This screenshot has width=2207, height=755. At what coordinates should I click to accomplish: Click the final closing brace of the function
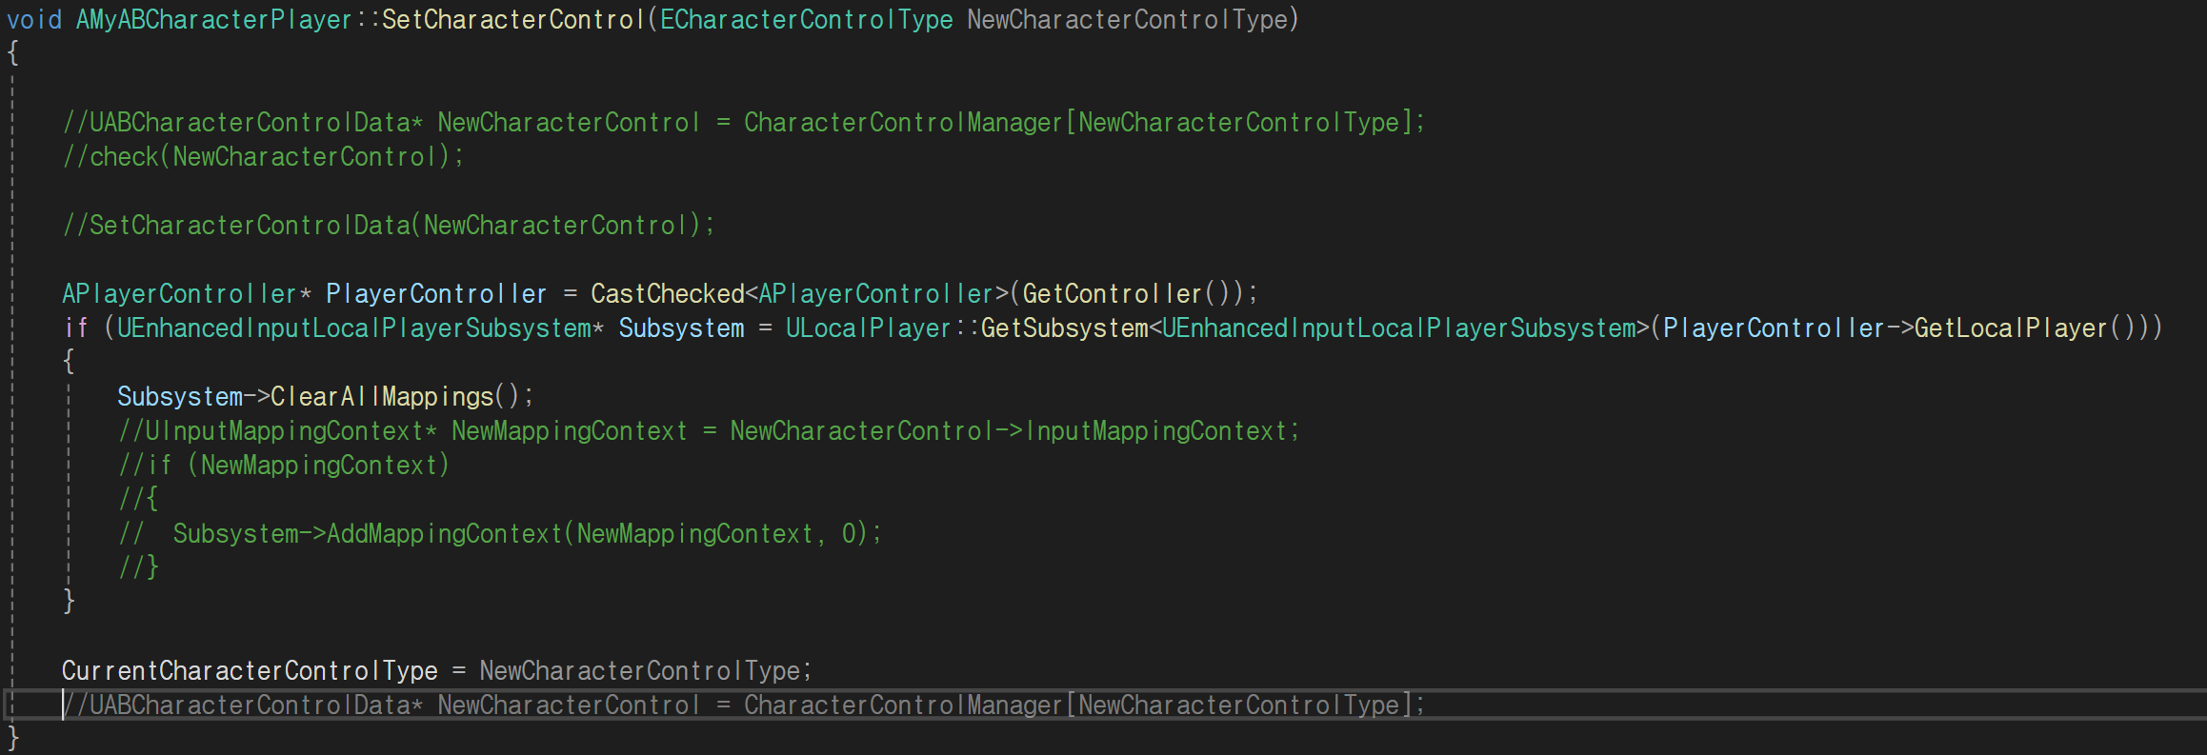coord(13,738)
